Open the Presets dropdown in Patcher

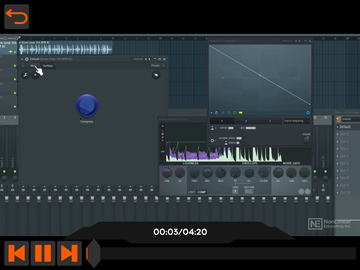point(157,66)
